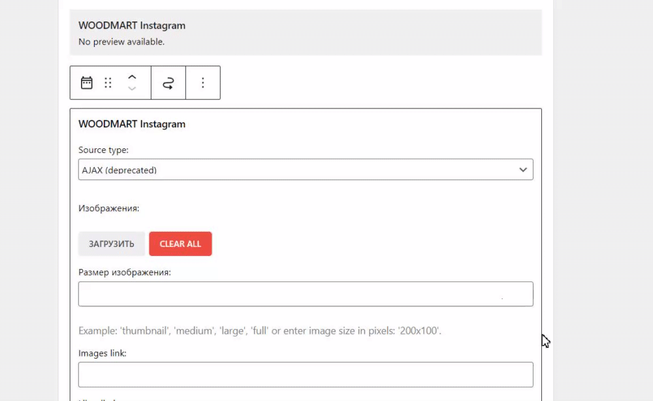Click the example image size hint text
Screen dimensions: 653x401
[260, 330]
